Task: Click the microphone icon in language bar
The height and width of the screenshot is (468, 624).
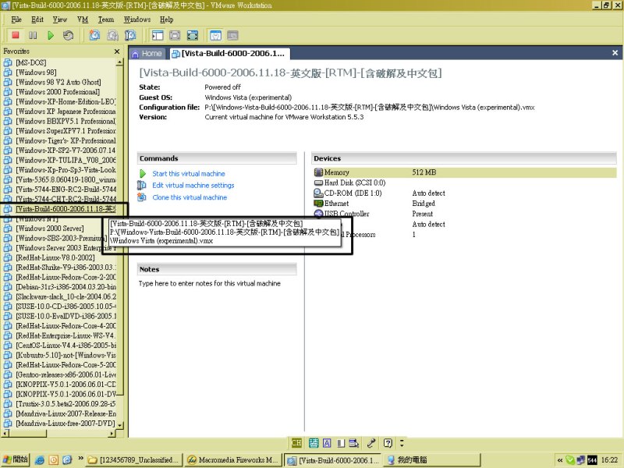Action: pyautogui.click(x=371, y=443)
